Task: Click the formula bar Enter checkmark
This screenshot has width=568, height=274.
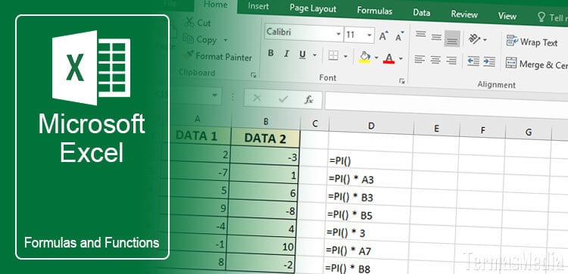Action: [x=283, y=99]
